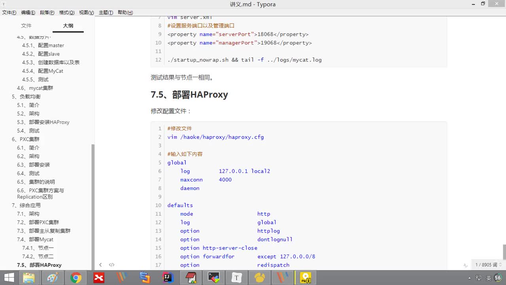Open the Sublime Text taskbar icon
This screenshot has width=506, height=285.
[145, 278]
